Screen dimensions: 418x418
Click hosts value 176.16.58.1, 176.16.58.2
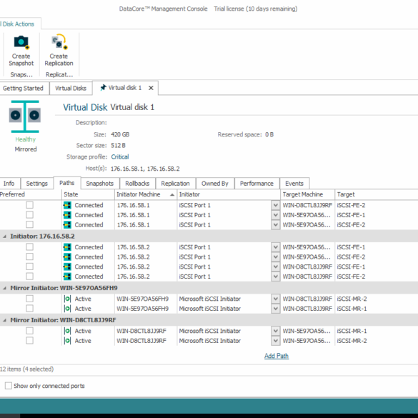pos(145,169)
